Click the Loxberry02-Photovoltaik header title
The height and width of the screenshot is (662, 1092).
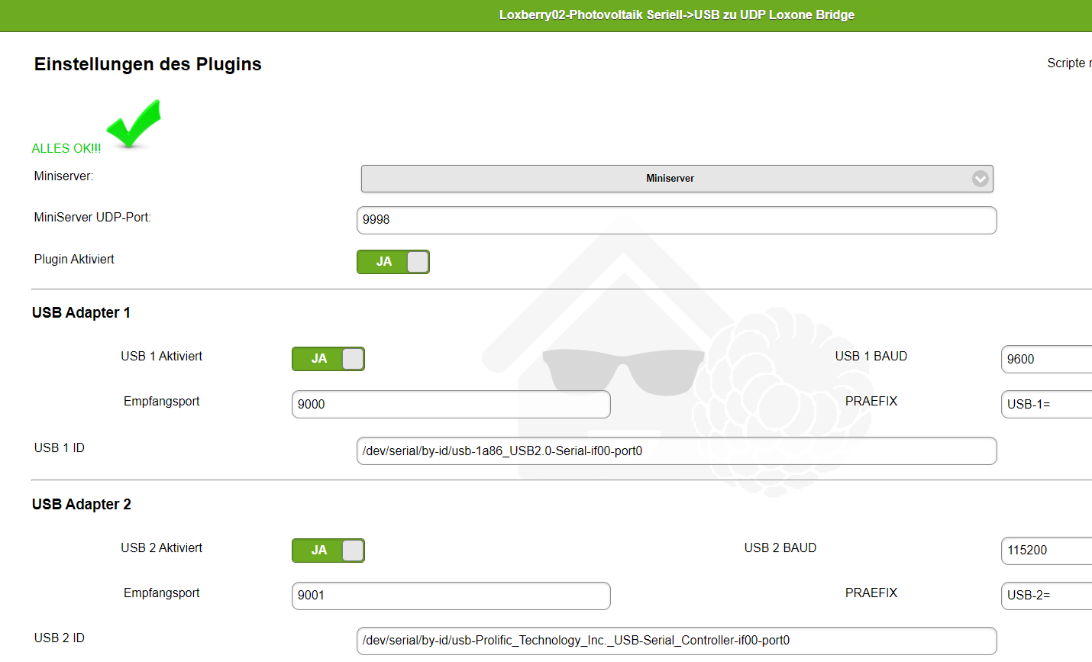coord(677,15)
